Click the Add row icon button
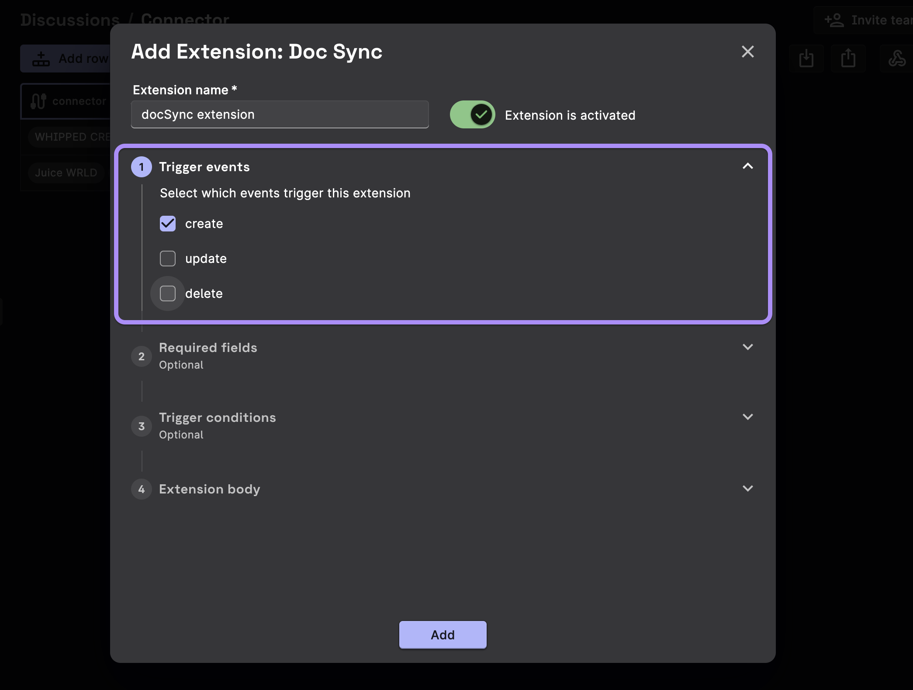913x690 pixels. (41, 59)
